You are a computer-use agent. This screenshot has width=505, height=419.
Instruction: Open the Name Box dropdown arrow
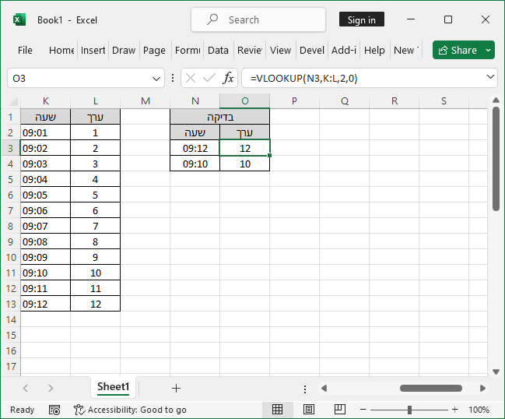tap(158, 79)
